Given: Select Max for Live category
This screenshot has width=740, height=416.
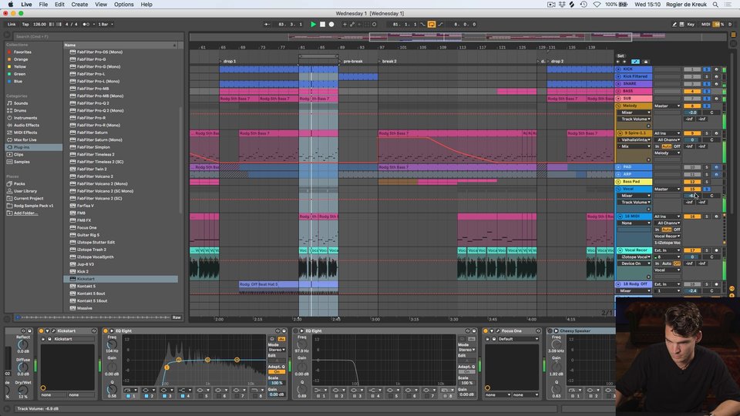Looking at the screenshot, I should [x=25, y=139].
